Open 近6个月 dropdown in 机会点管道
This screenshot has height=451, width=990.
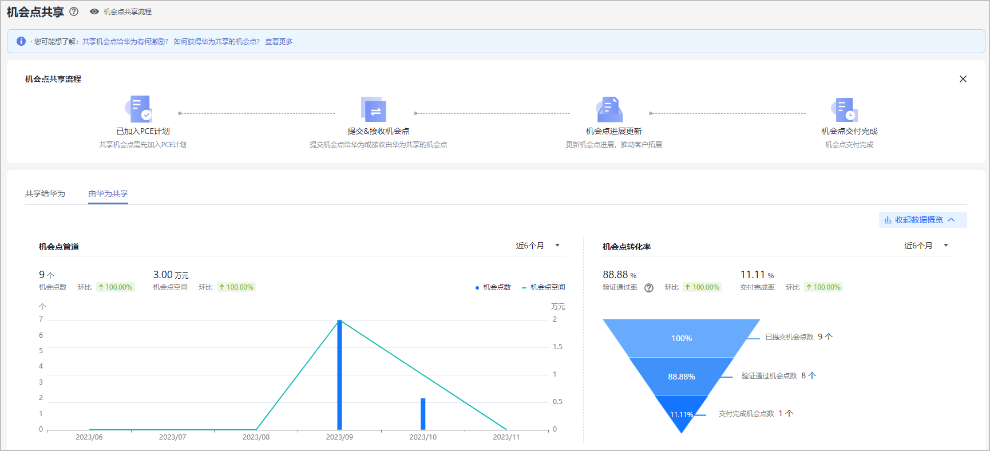point(538,246)
